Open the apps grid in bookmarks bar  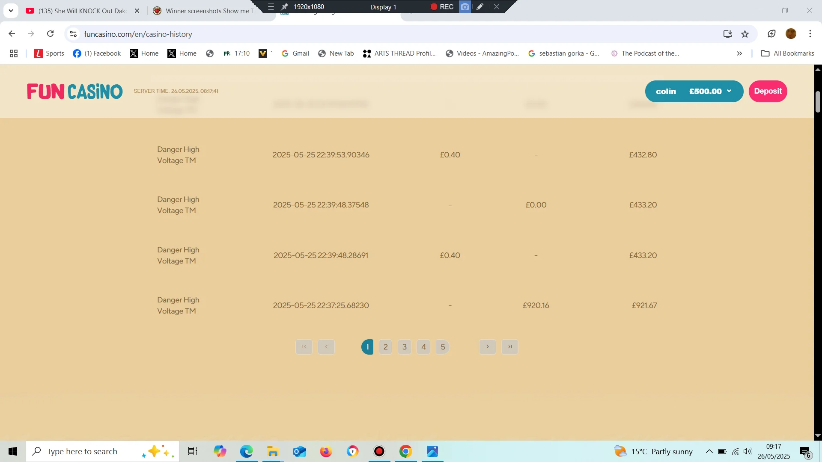pos(14,53)
